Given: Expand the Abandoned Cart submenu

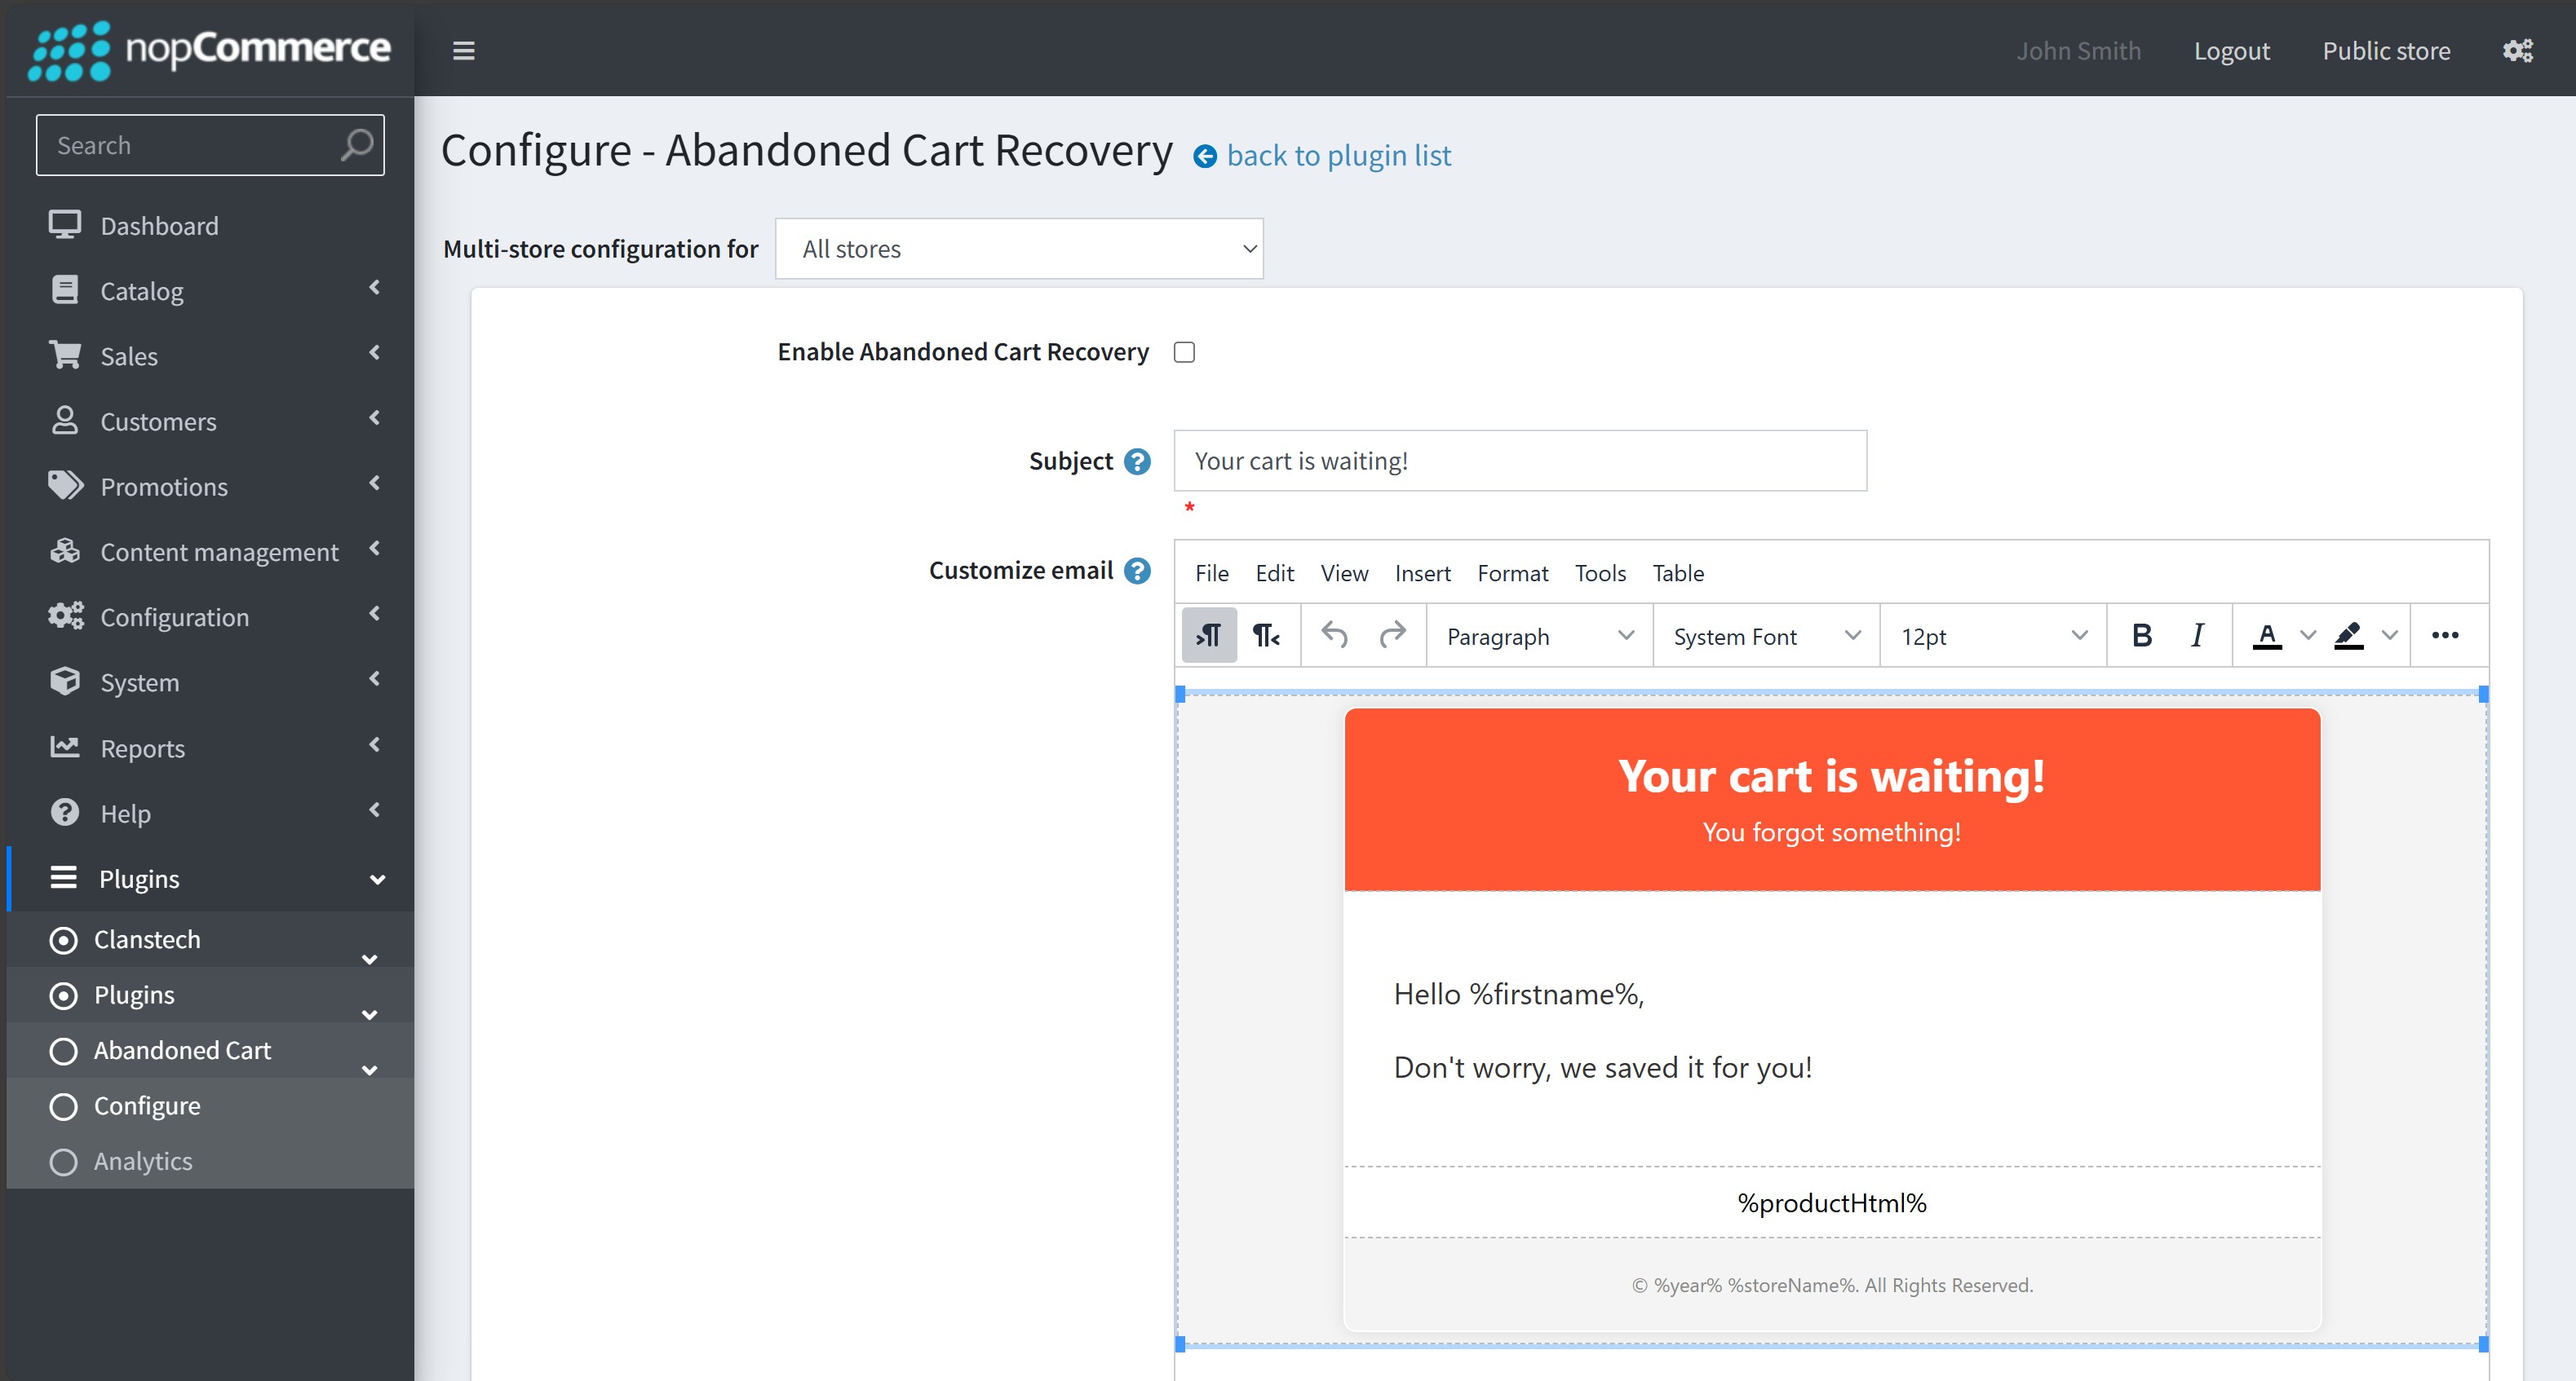Looking at the screenshot, I should coord(369,1070).
